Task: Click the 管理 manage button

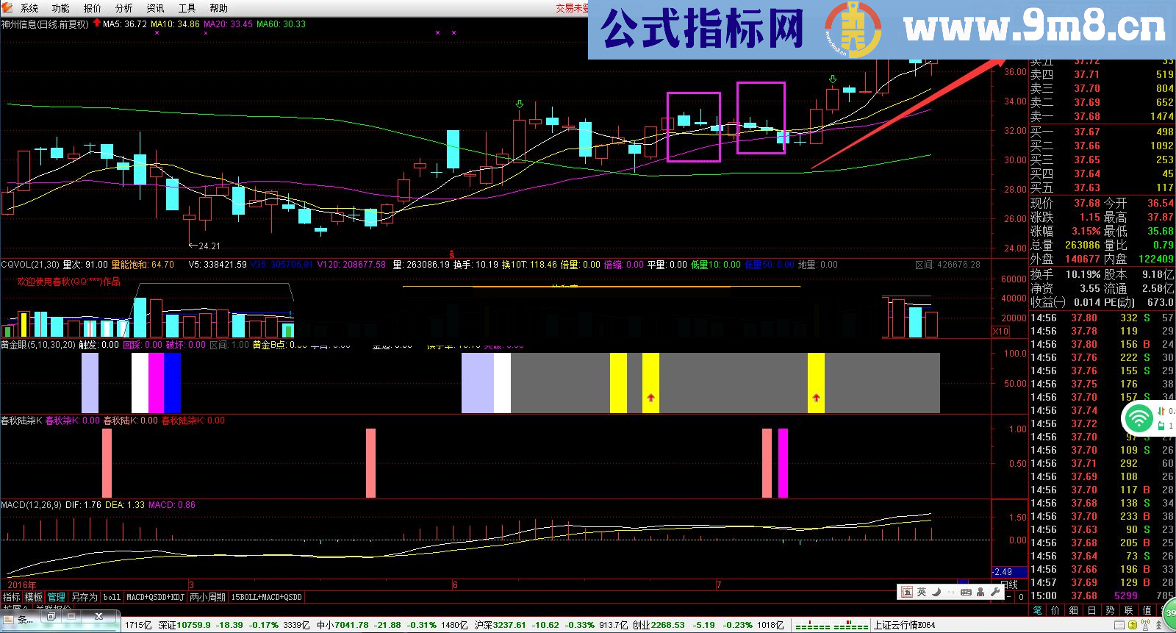Action: click(57, 597)
